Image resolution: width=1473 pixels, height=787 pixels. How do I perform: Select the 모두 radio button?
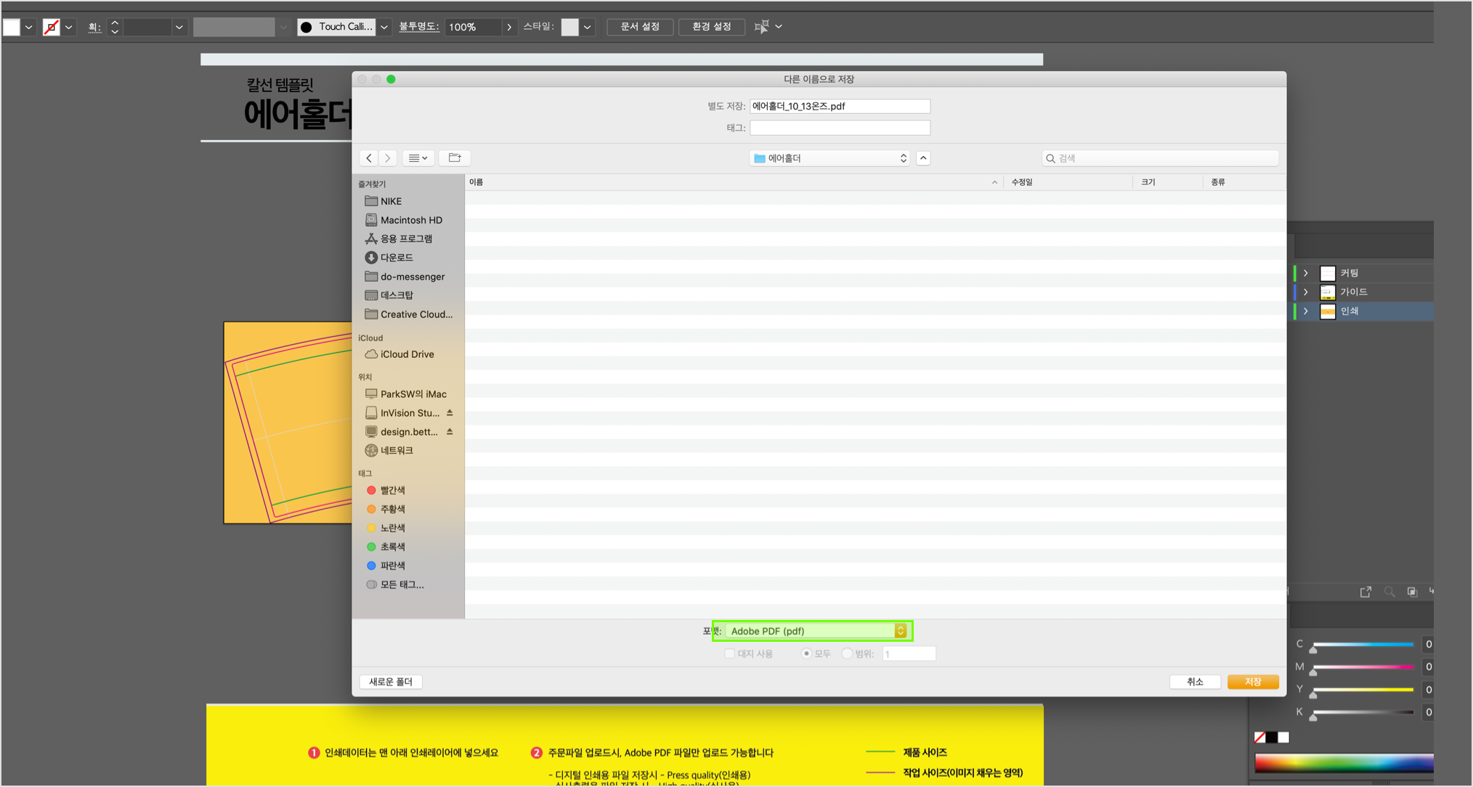[x=806, y=653]
